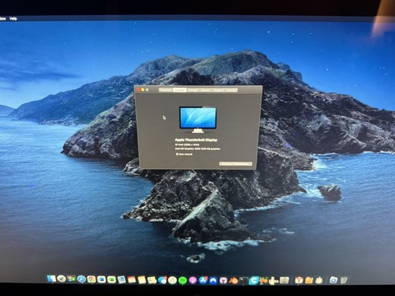The image size is (395, 296).
Task: Open the Calendar app in the dock
Action: click(x=132, y=279)
